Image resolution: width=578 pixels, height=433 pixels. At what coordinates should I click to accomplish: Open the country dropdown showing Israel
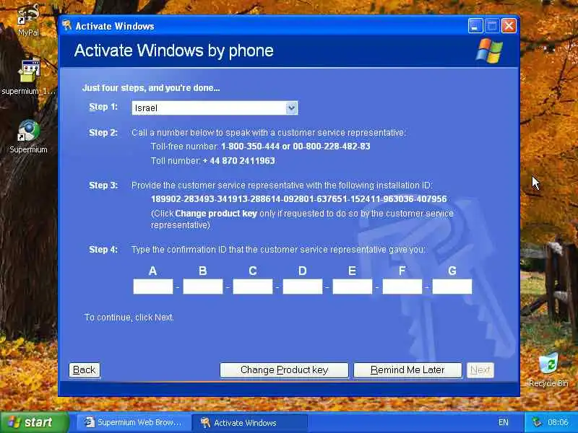(x=215, y=108)
